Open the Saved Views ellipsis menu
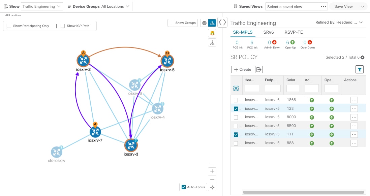370x196 pixels. (x=323, y=6)
